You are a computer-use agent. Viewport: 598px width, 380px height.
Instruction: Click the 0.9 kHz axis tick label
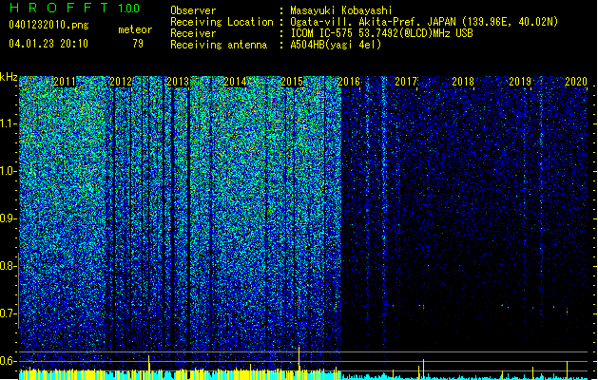click(9, 218)
